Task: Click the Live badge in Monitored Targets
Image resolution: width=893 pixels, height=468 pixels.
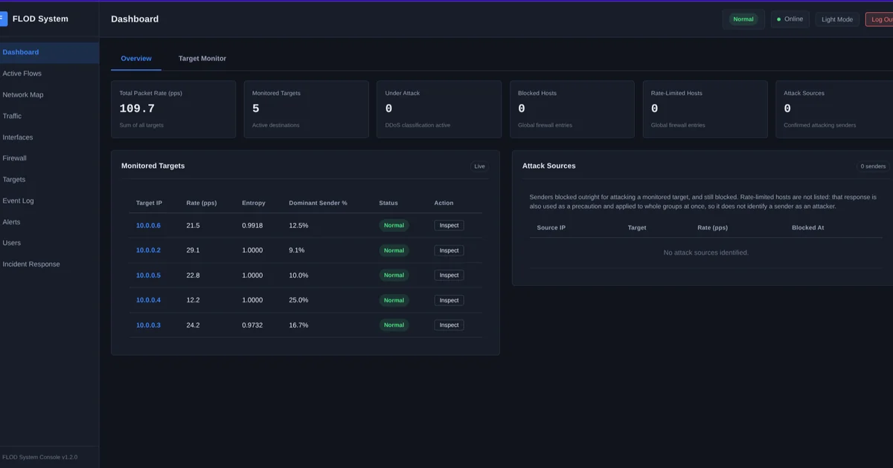Action: point(479,166)
